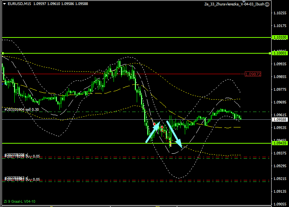Click the red 1.09872 price label
Viewport: 289px width, 207px height.
(253, 74)
